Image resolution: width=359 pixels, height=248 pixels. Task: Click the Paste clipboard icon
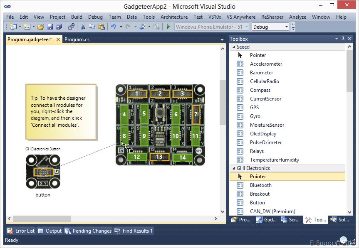(x=101, y=27)
